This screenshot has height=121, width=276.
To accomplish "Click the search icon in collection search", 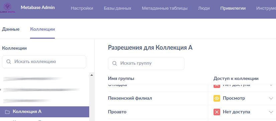I will pyautogui.click(x=9, y=62).
